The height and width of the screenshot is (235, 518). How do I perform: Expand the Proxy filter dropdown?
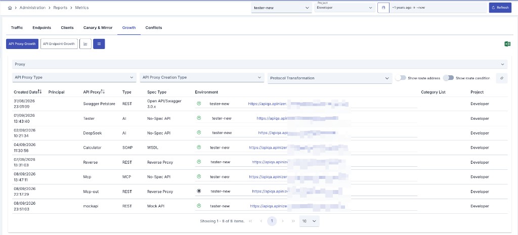pyautogui.click(x=260, y=64)
